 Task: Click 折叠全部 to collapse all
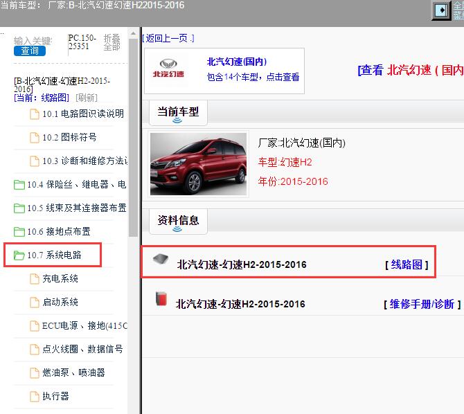(x=112, y=42)
